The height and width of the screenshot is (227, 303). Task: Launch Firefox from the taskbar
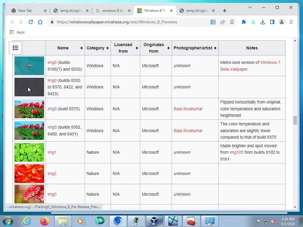tap(45, 221)
